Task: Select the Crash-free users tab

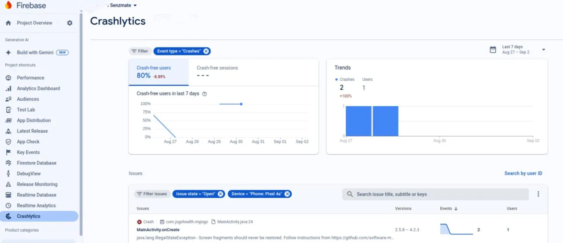Action: 158,72
